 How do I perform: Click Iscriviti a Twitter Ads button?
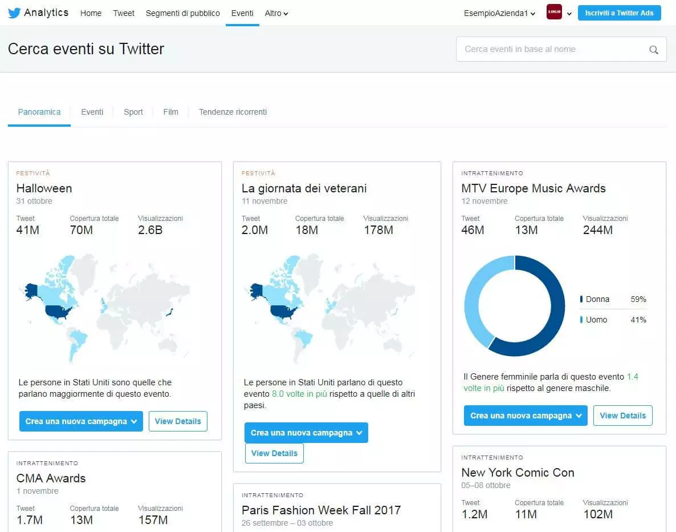click(619, 13)
